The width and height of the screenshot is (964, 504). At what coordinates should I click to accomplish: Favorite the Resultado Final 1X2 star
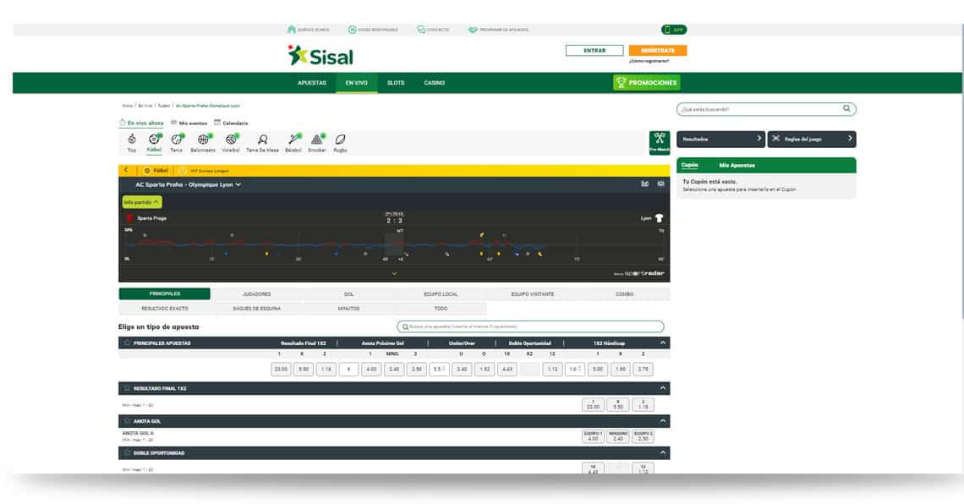tap(127, 388)
